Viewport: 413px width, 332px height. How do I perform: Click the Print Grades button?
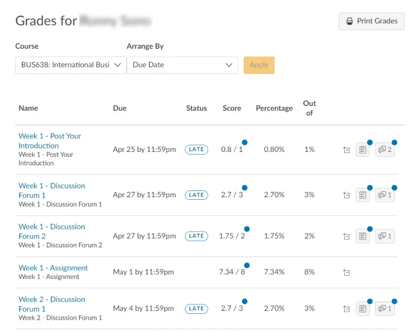[371, 21]
